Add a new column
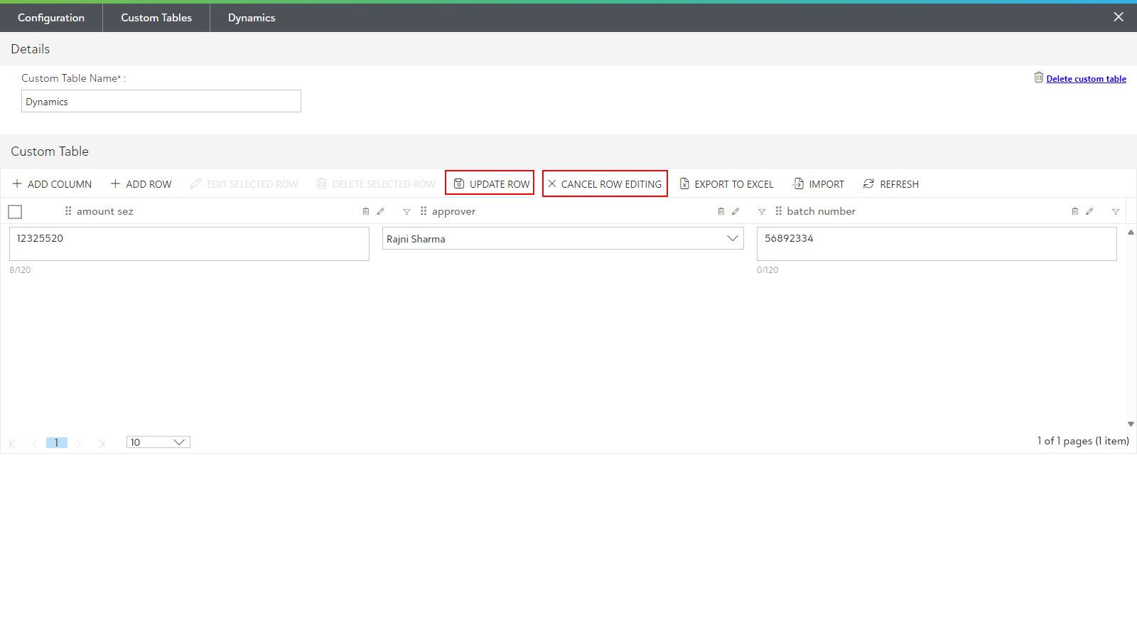 click(x=52, y=184)
